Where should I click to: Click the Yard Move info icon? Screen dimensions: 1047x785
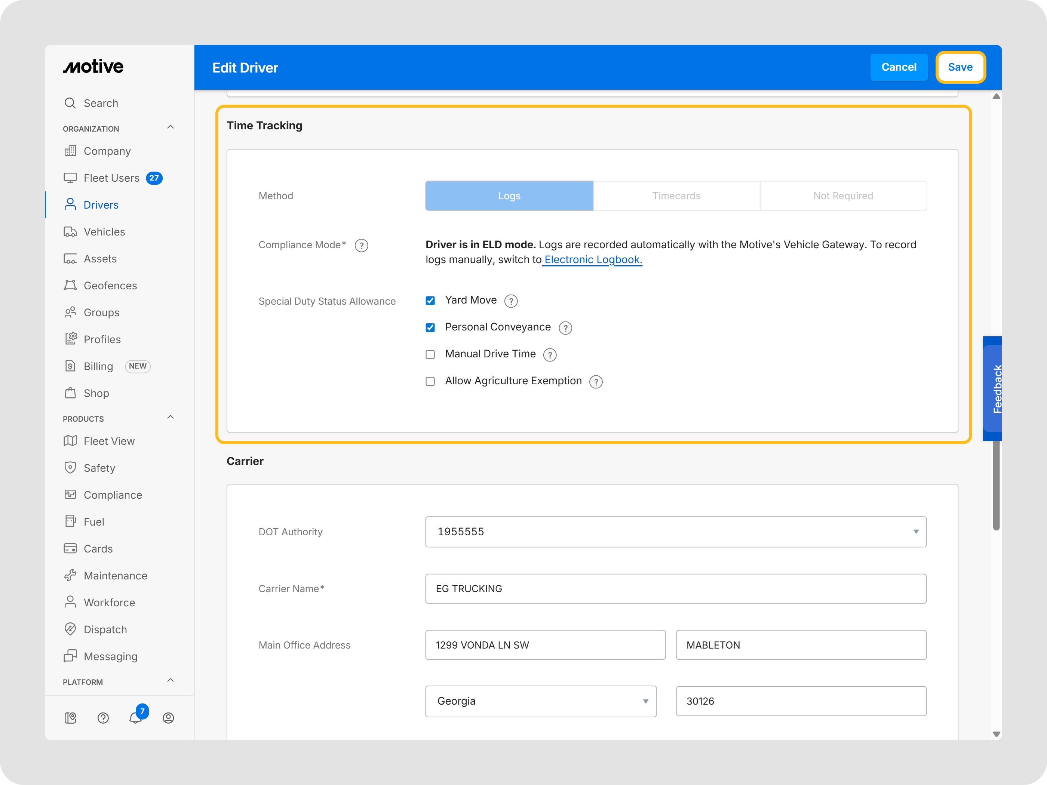click(511, 301)
